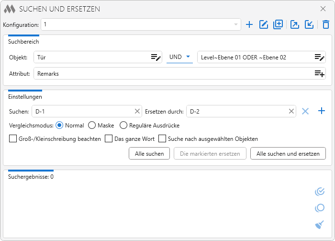The image size is (335, 241).
Task: Click the Alle suchen button
Action: point(149,153)
